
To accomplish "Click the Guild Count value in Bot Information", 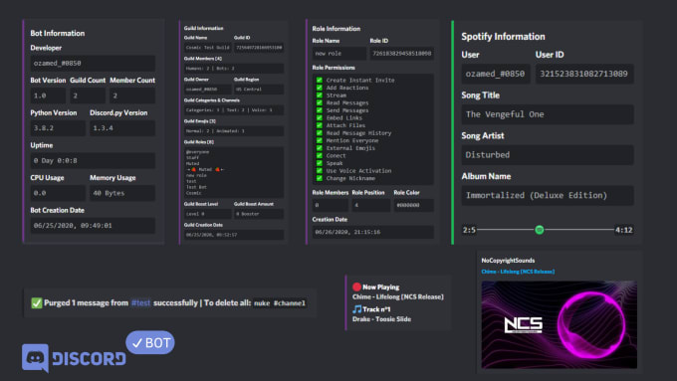I will [88, 95].
